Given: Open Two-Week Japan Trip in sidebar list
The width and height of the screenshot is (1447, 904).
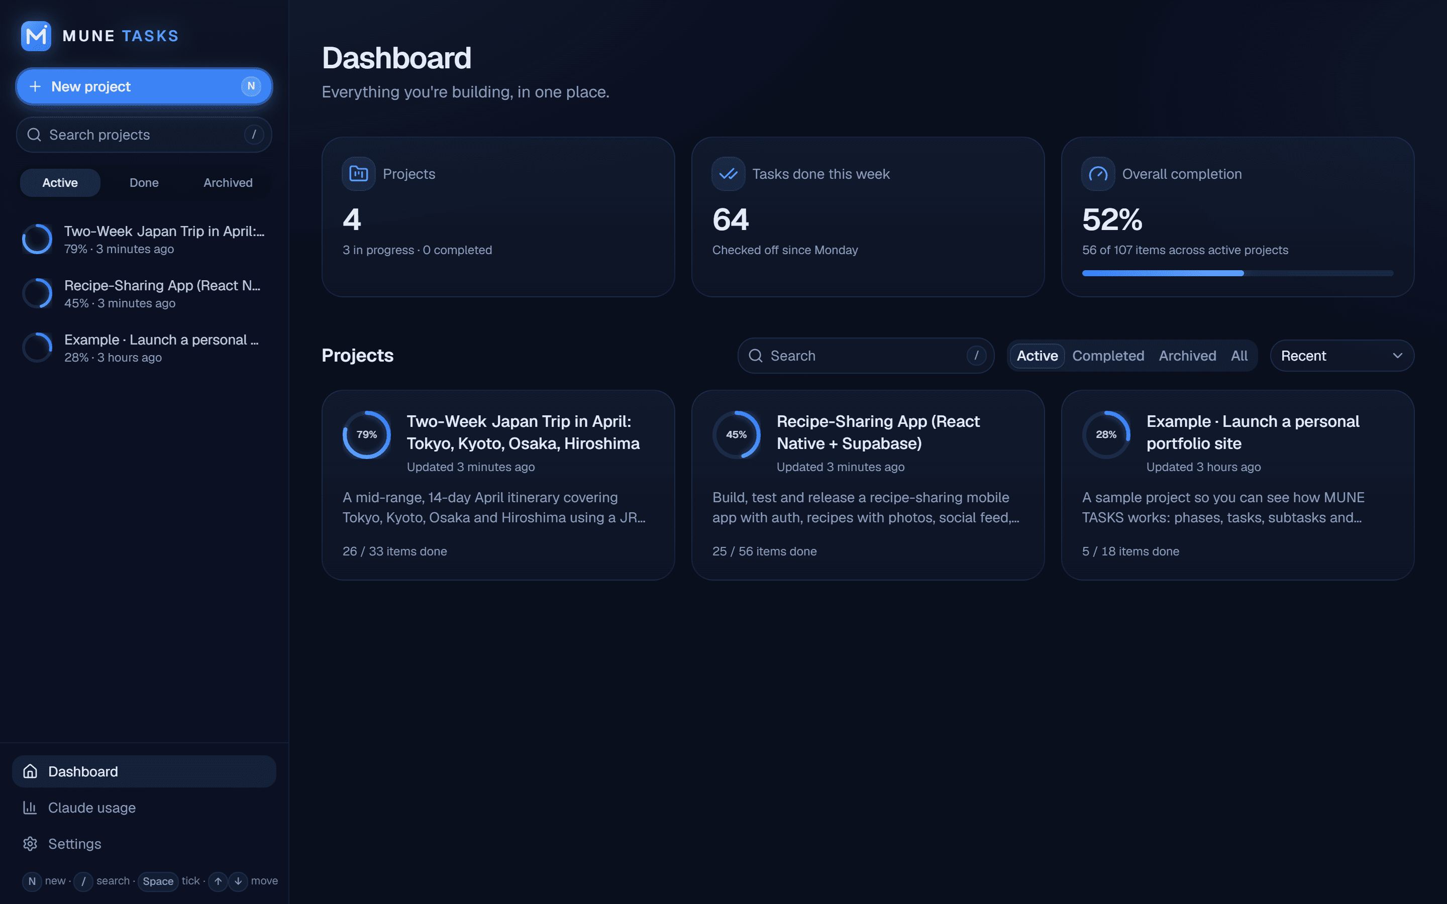Looking at the screenshot, I should pos(144,239).
